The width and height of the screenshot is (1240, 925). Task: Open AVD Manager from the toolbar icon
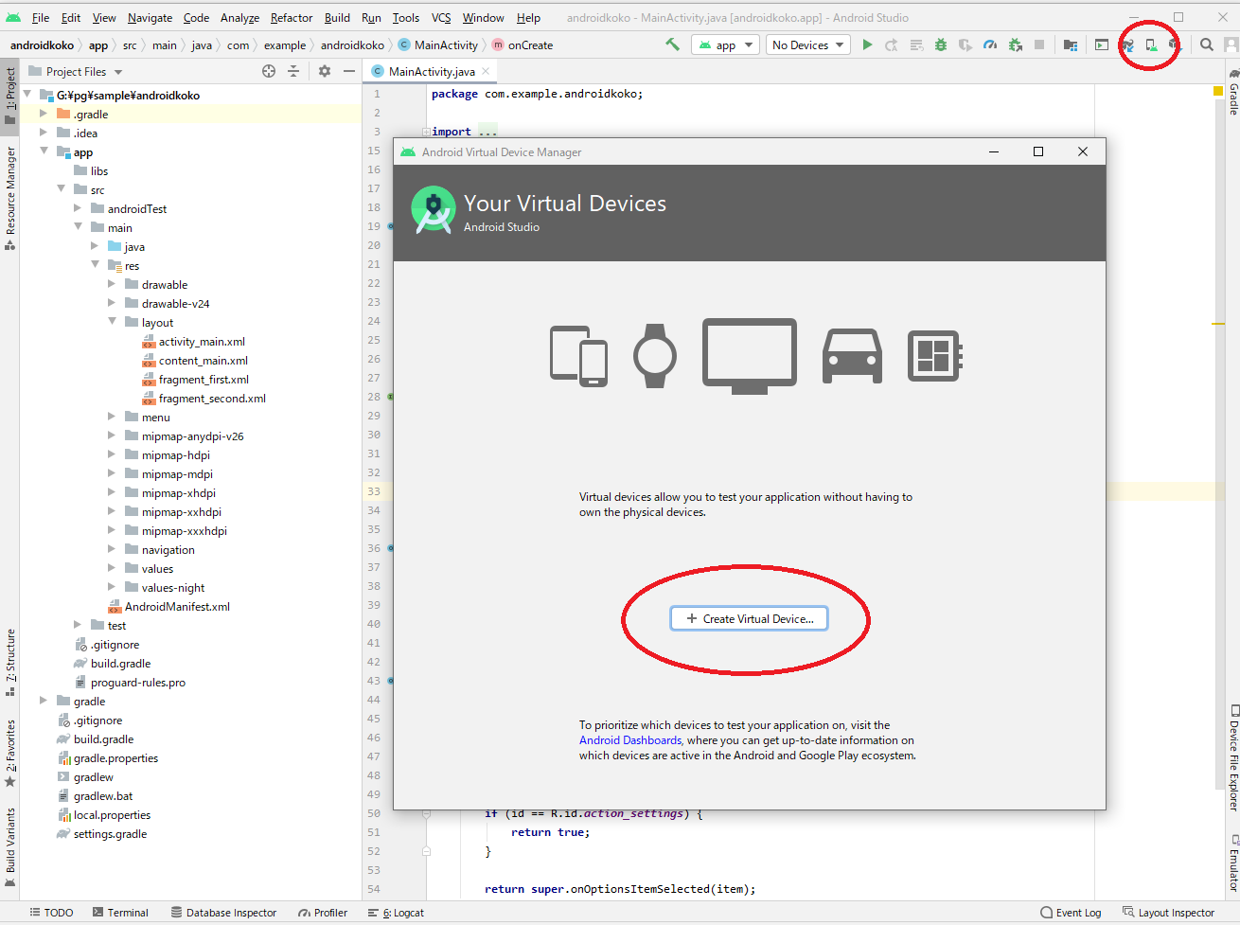point(1151,44)
